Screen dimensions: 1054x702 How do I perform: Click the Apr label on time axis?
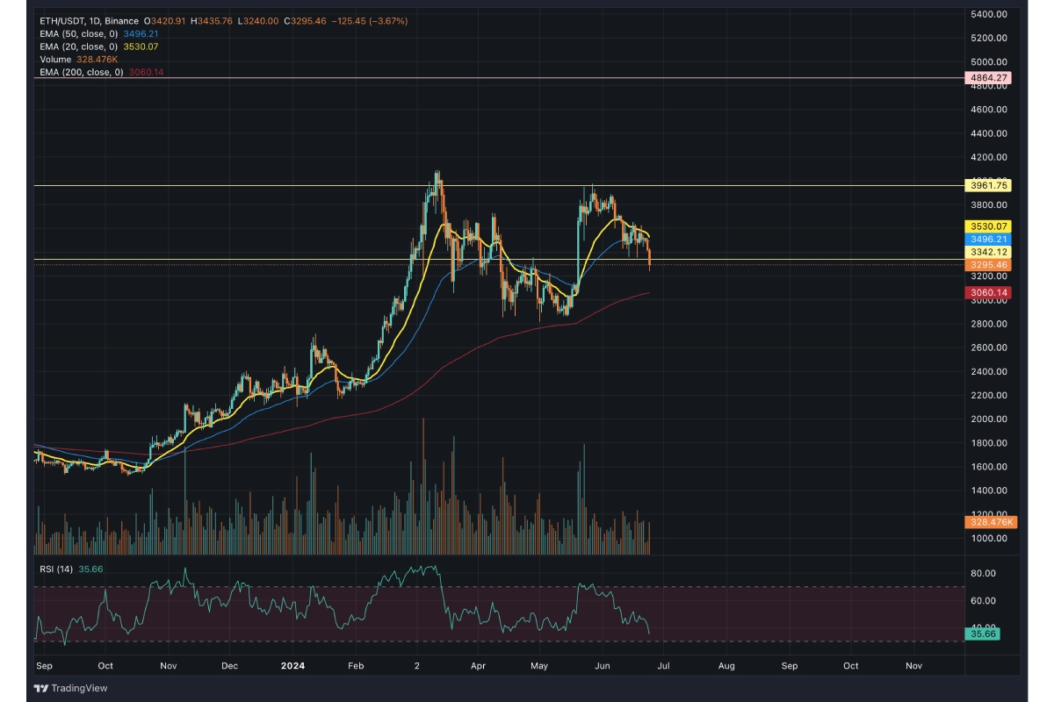tap(479, 666)
